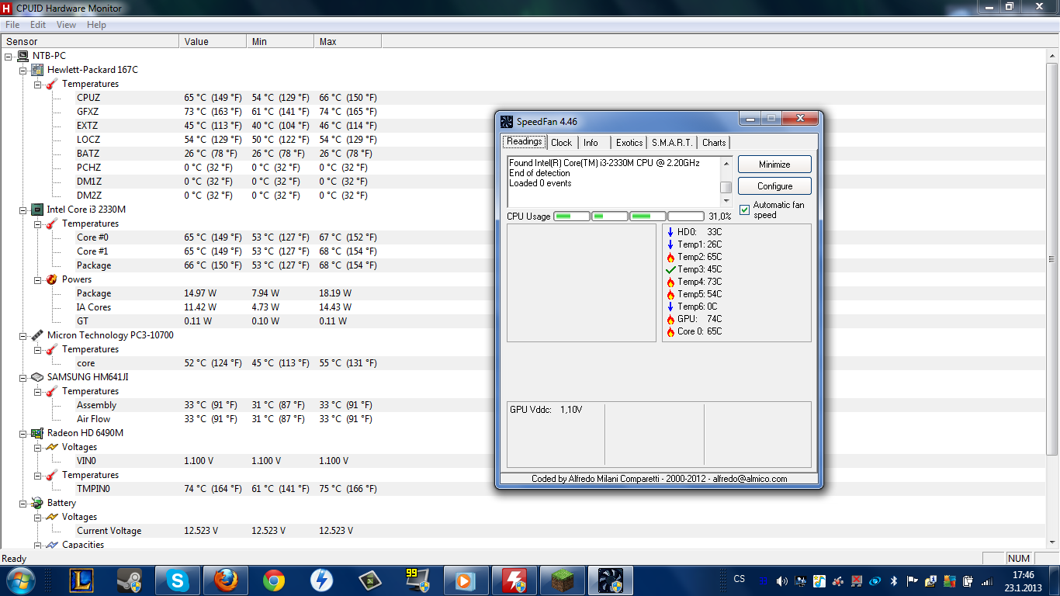Click the Hewlett-Packard 167C motherboard icon
The height and width of the screenshot is (596, 1060).
pyautogui.click(x=36, y=70)
